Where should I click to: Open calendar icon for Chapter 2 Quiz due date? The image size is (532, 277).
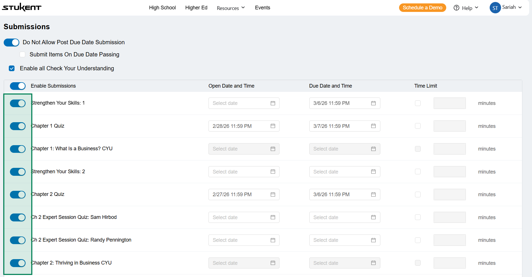point(373,194)
